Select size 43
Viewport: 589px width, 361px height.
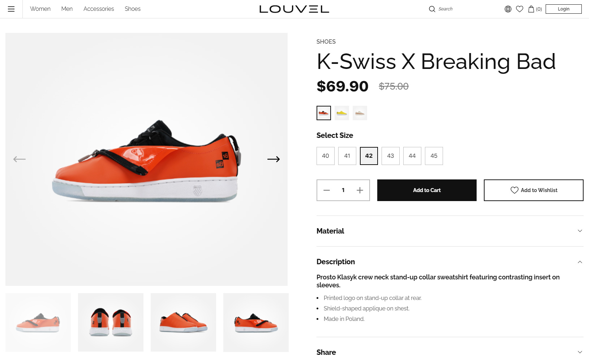click(391, 156)
